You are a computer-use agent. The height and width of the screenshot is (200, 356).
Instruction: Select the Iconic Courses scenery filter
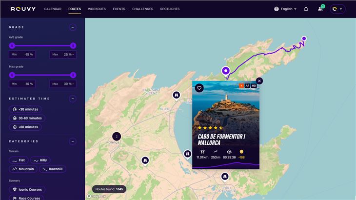[27, 189]
